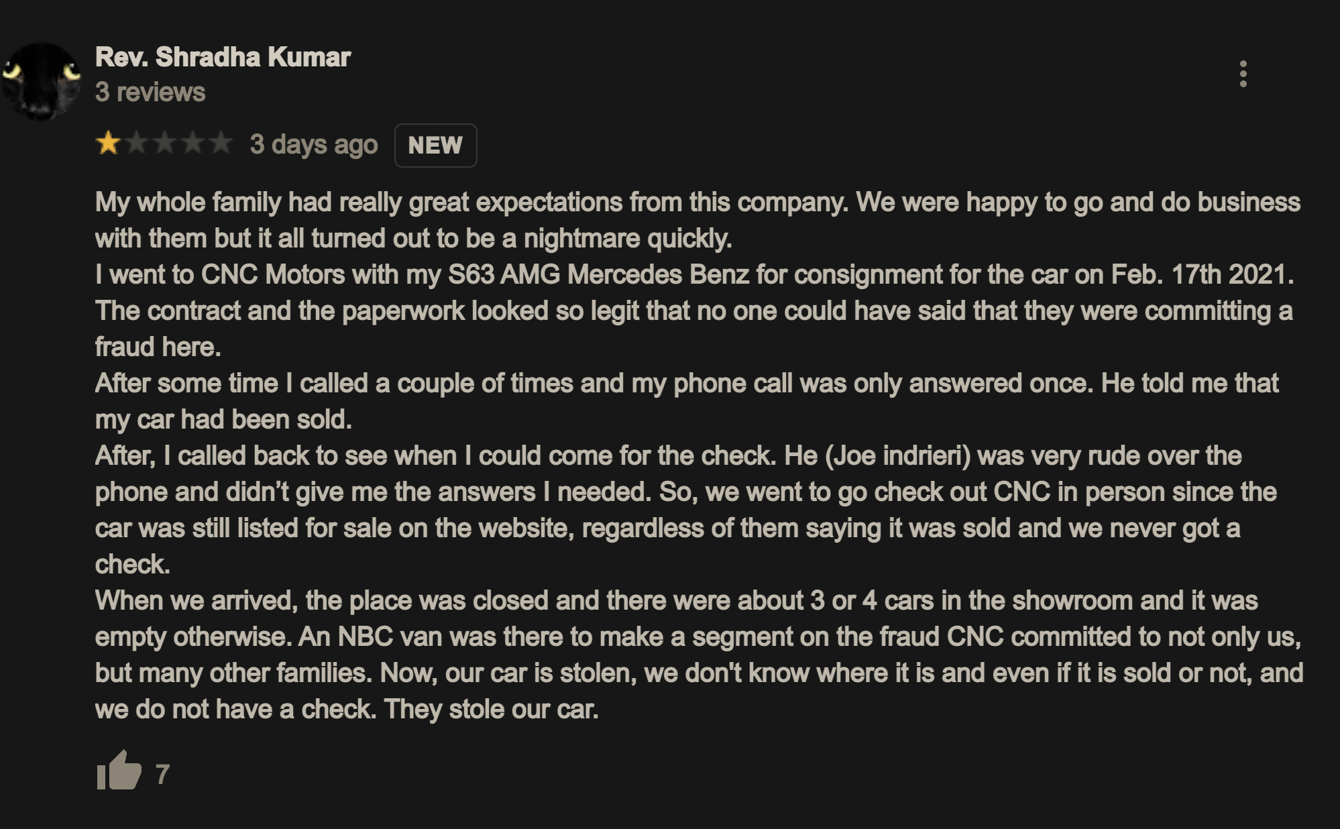
Task: Open Rev. Shradha Kumar's profile name
Action: click(x=223, y=58)
